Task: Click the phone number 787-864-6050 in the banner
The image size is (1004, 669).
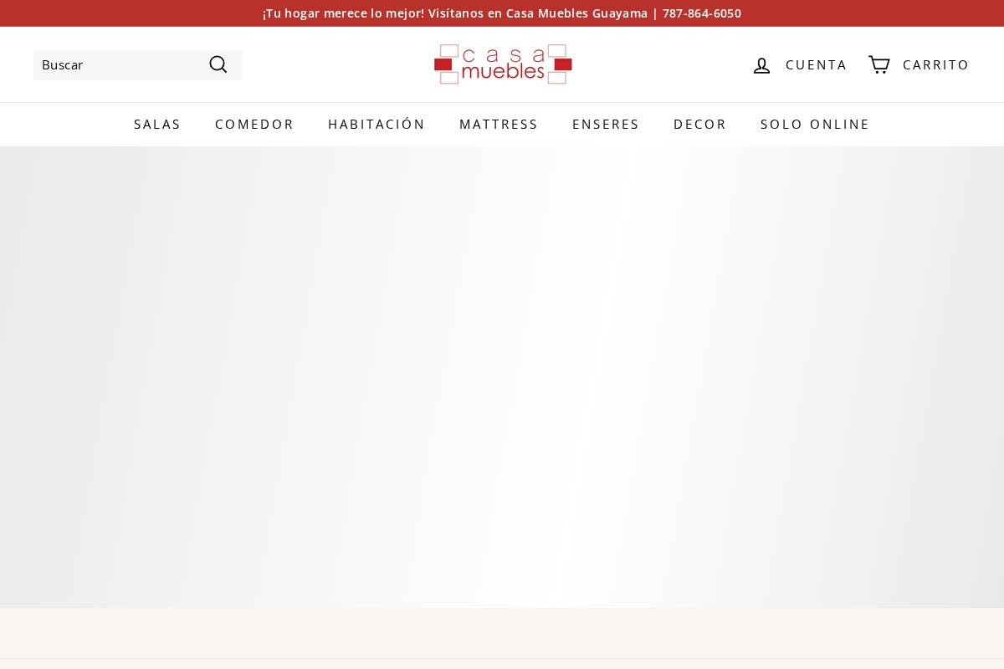Action: 702,13
